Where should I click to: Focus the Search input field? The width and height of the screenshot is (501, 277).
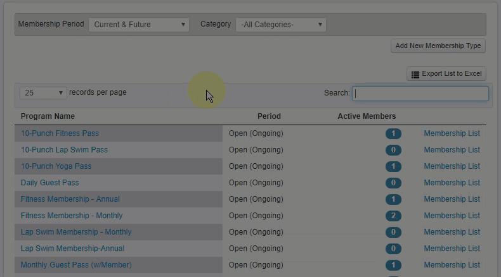[420, 93]
